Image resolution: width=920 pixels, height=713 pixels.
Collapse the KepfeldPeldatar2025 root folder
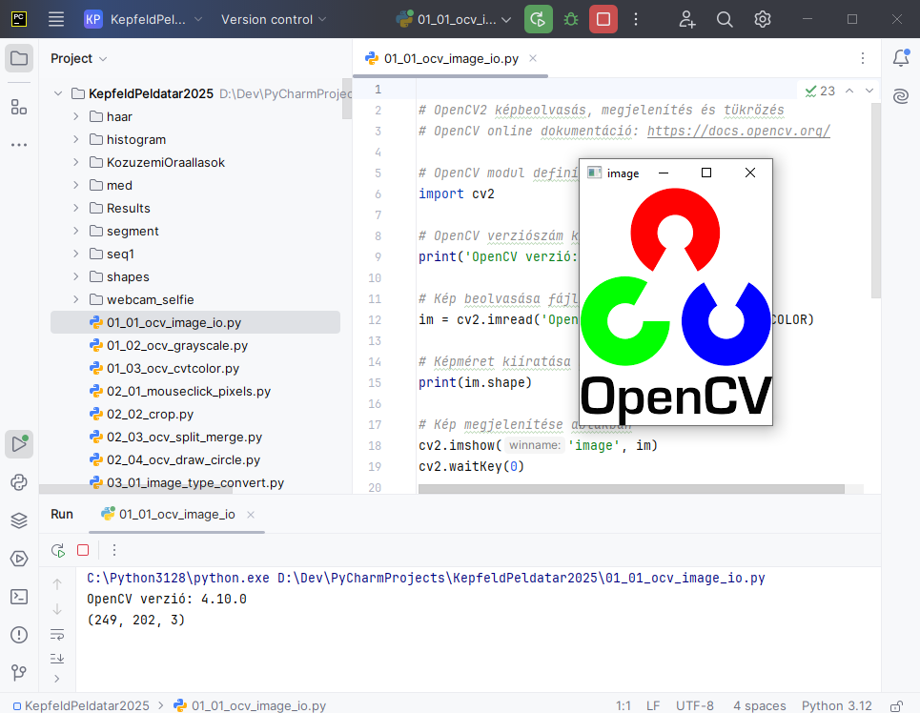58,93
